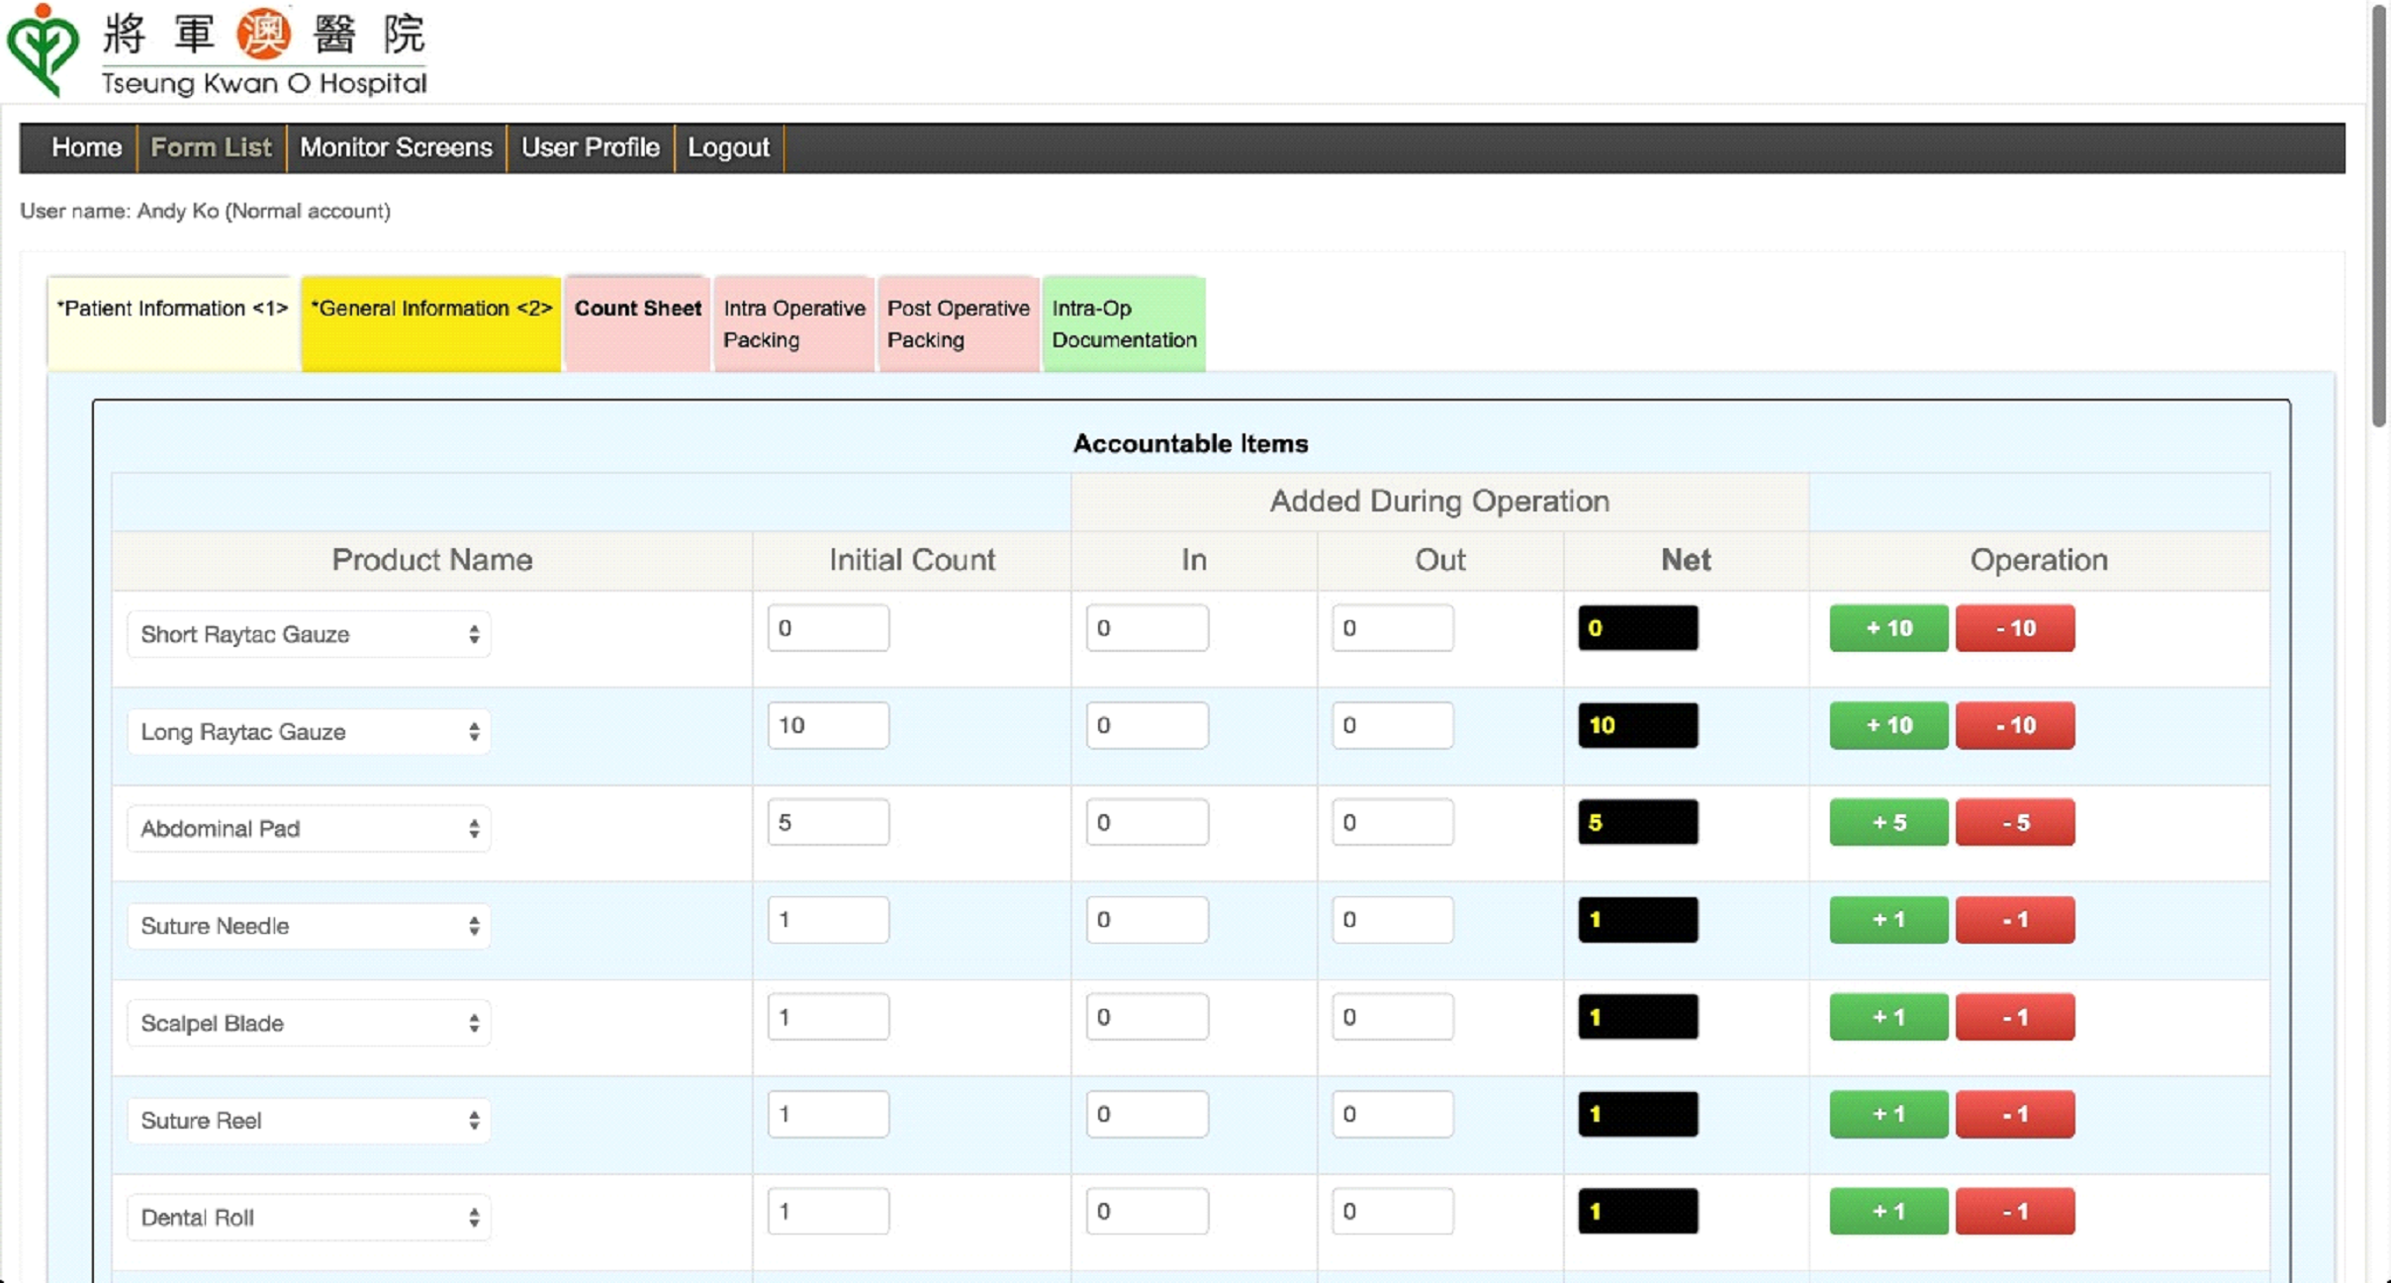This screenshot has height=1283, width=2391.
Task: Click the Out field for Suture Reel
Action: (1392, 1114)
